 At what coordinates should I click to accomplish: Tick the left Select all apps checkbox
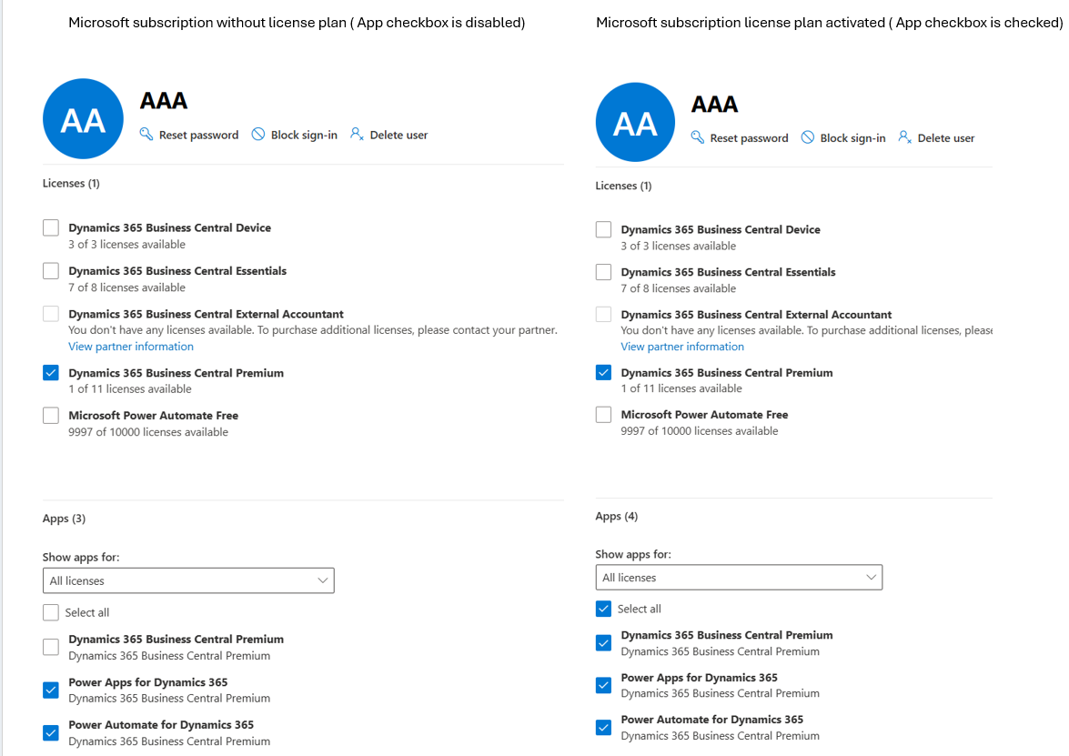51,612
